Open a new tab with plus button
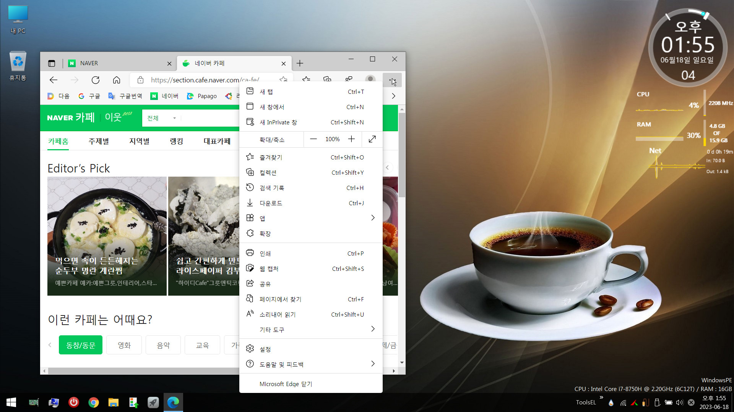Image resolution: width=734 pixels, height=412 pixels. coord(300,63)
